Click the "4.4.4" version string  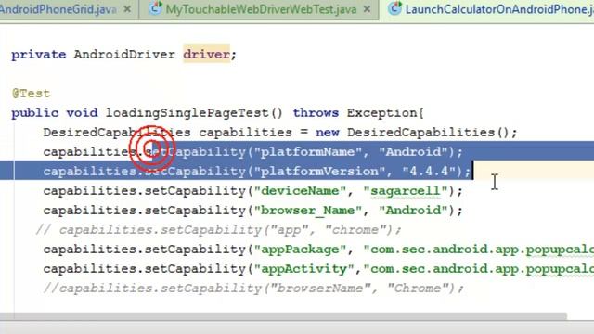(x=429, y=171)
